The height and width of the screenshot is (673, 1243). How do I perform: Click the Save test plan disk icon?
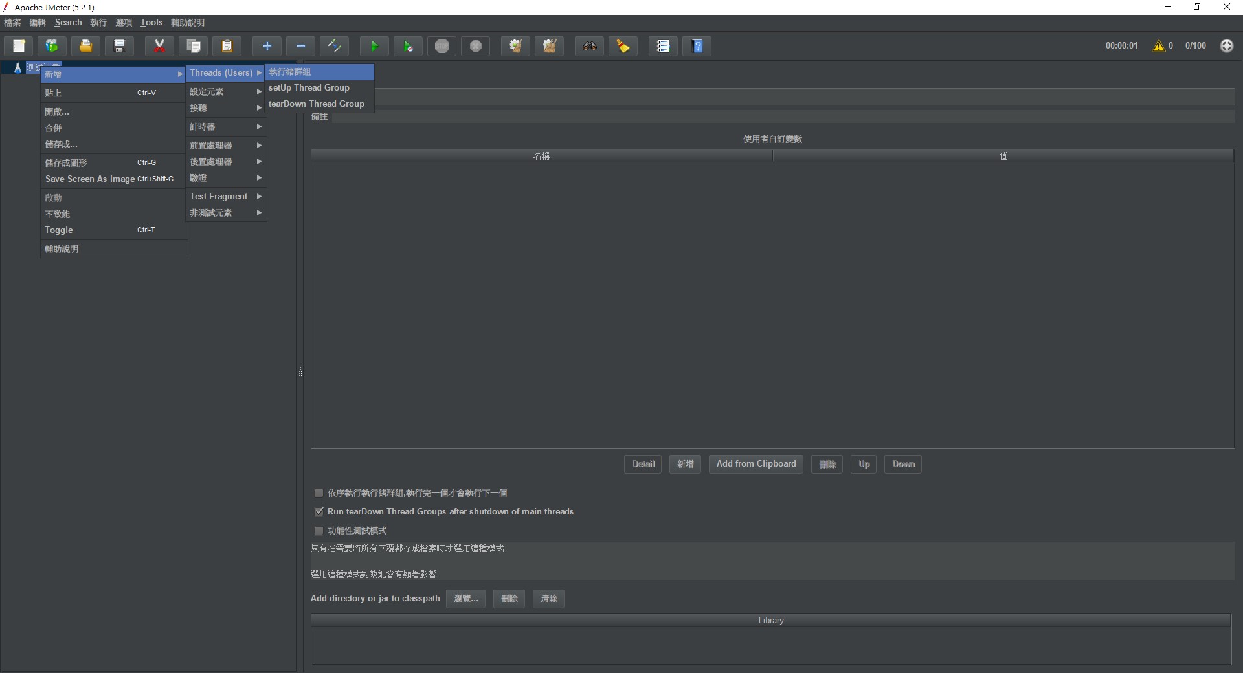[120, 46]
